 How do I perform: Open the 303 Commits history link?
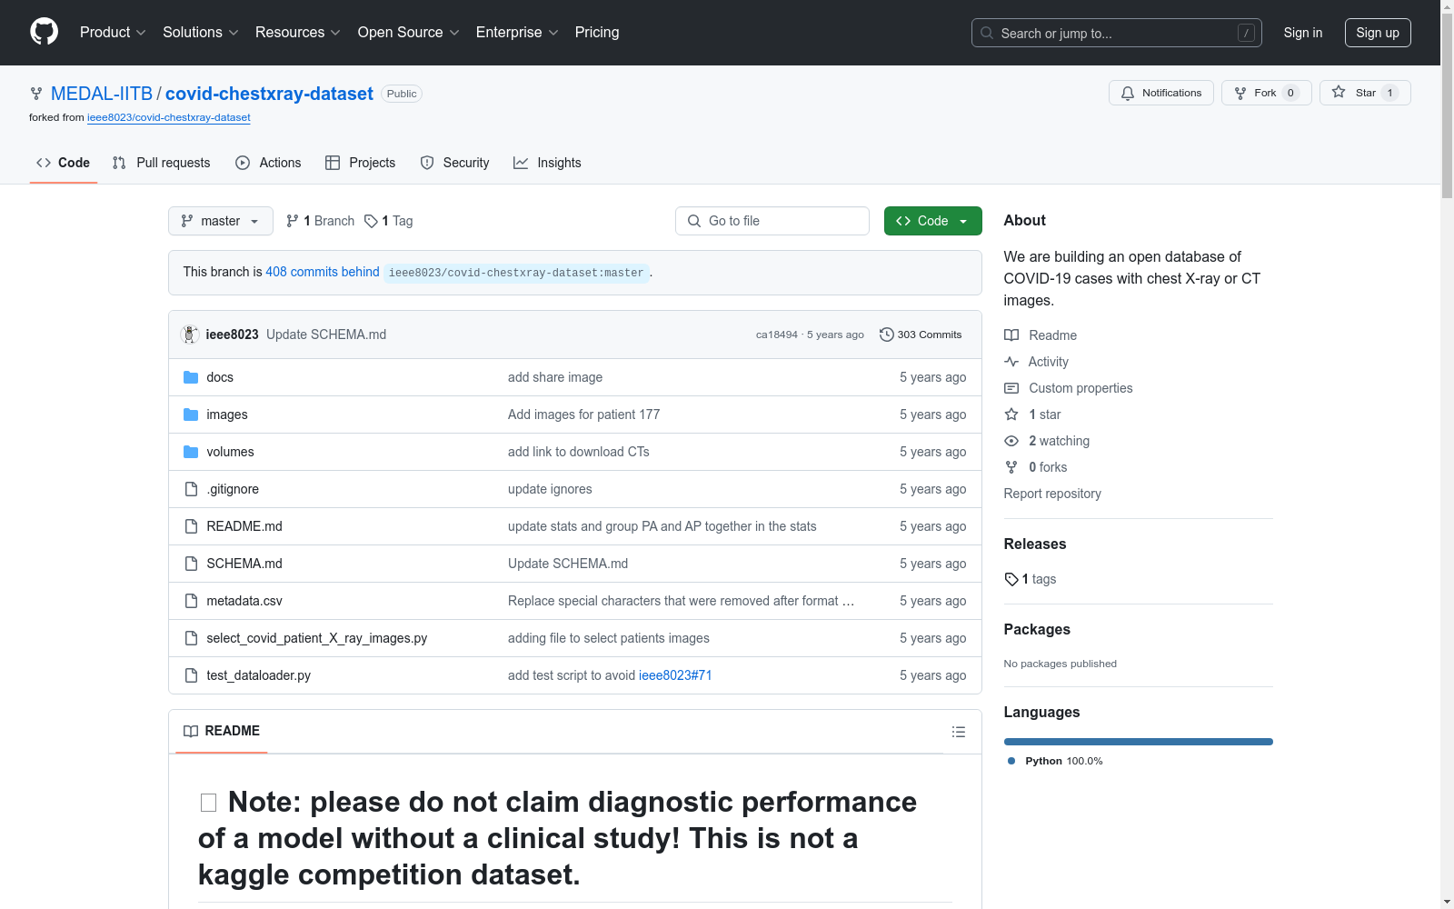tap(921, 335)
